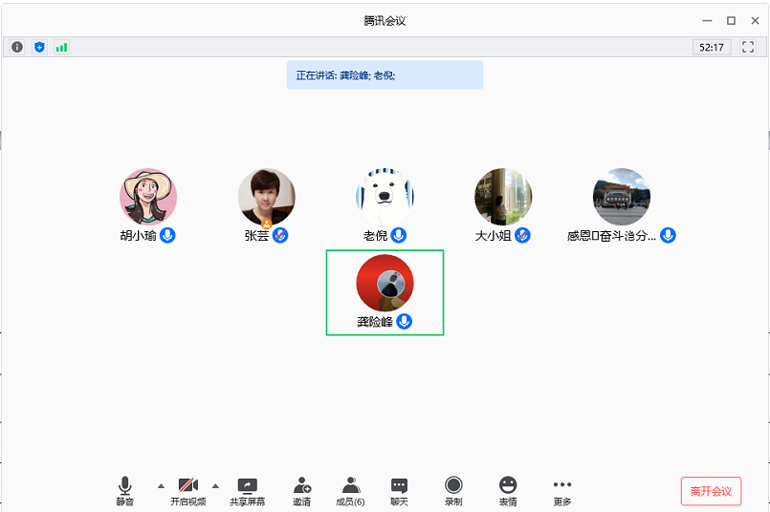Viewport: 770px width, 512px height.
Task: Close the 腾讯会议 window
Action: [x=756, y=21]
